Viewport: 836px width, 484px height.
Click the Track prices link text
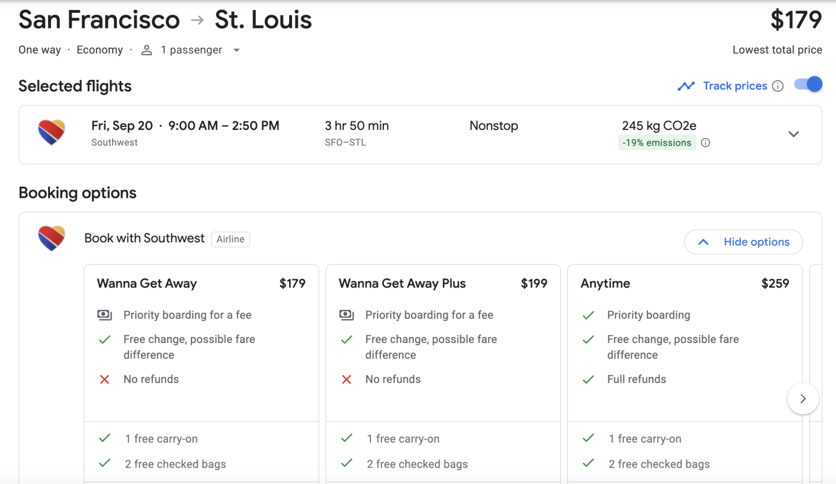(x=735, y=86)
